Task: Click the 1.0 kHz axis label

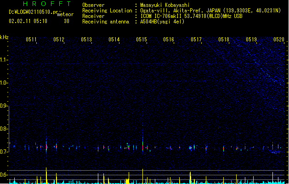Action: click(4, 83)
